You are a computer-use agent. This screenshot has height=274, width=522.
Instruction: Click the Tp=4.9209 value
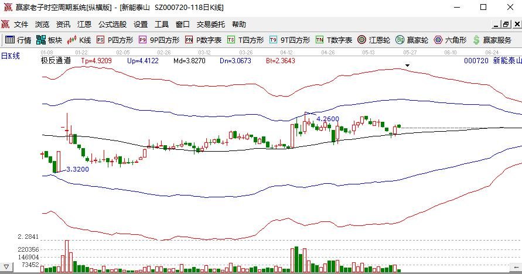[96, 61]
